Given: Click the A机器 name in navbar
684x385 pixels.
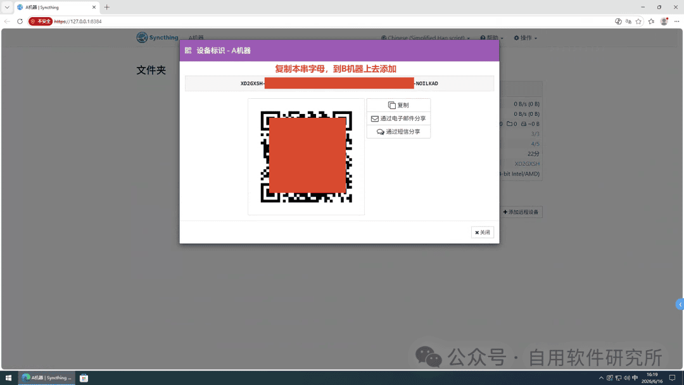Looking at the screenshot, I should pos(196,38).
